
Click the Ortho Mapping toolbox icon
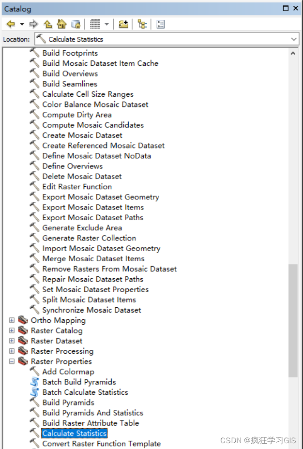pos(23,320)
